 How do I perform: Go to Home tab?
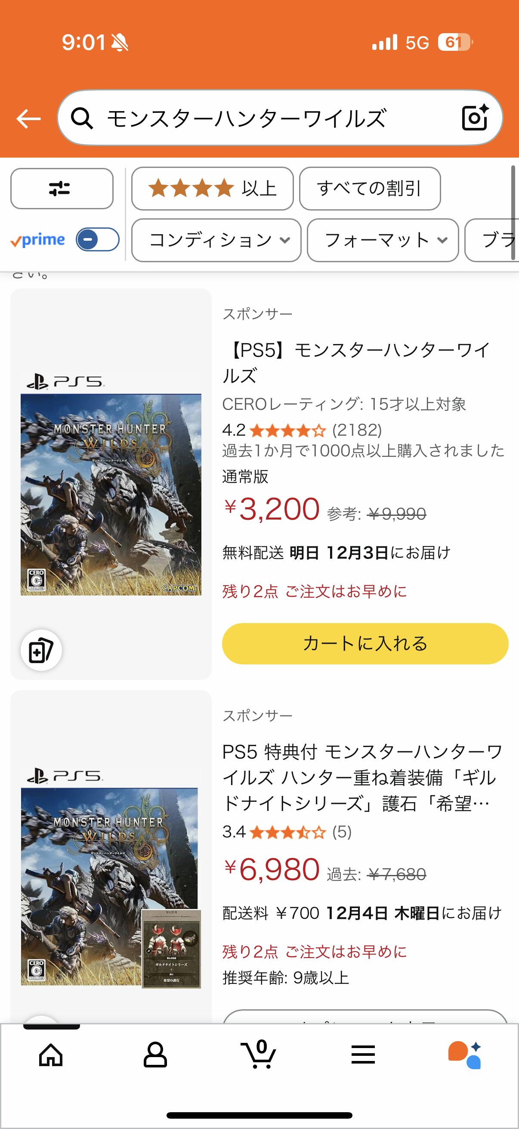click(51, 1054)
